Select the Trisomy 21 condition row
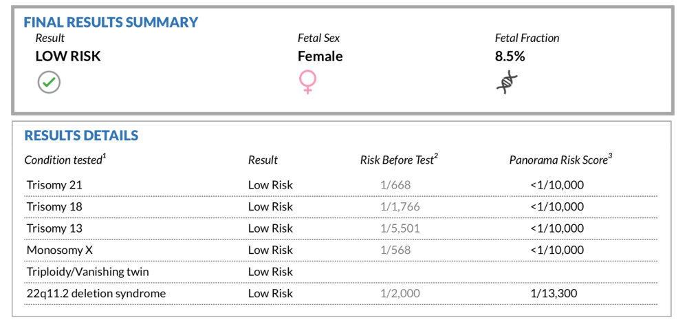Viewport: 687px width, 322px height. coord(54,185)
